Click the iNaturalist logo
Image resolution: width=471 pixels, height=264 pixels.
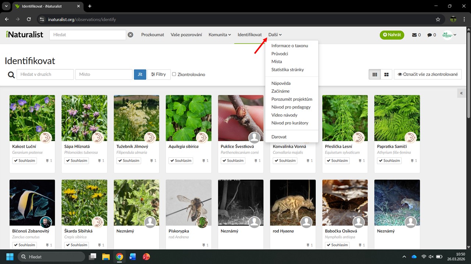(x=25, y=35)
